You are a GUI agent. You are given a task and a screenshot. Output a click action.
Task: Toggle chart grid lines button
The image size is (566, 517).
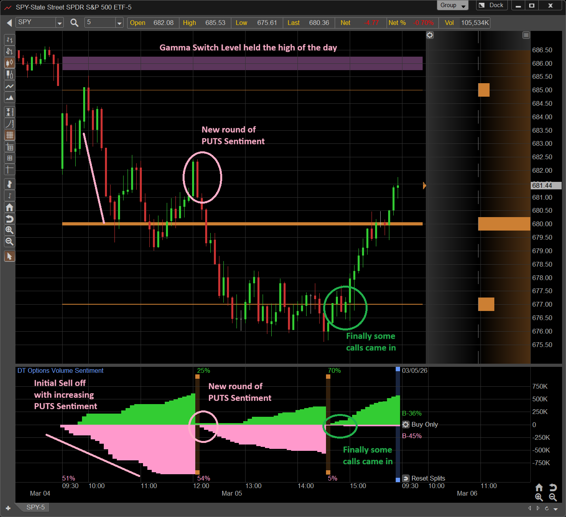pos(10,135)
